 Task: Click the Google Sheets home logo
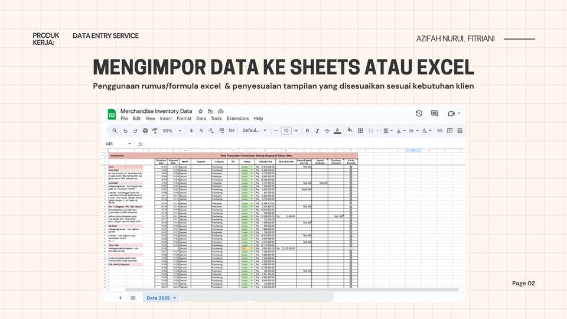point(112,114)
